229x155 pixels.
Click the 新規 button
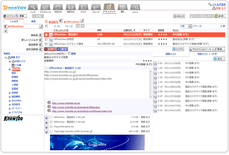(x=220, y=16)
